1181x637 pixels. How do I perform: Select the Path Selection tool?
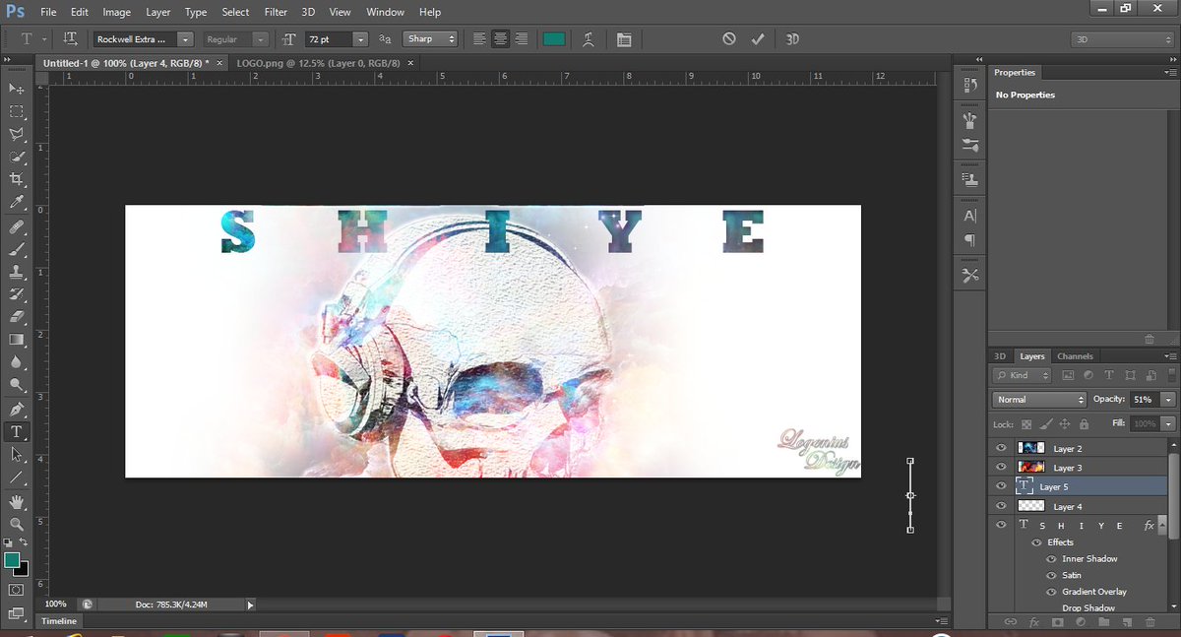click(x=17, y=455)
